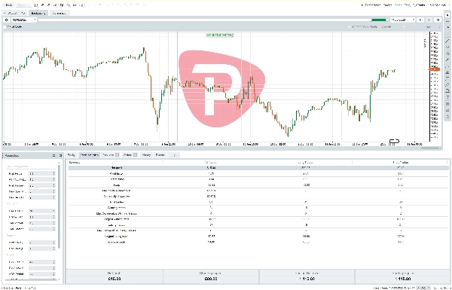
Task: Click the Parameters panel vertical scrollbar
Action: (x=59, y=206)
